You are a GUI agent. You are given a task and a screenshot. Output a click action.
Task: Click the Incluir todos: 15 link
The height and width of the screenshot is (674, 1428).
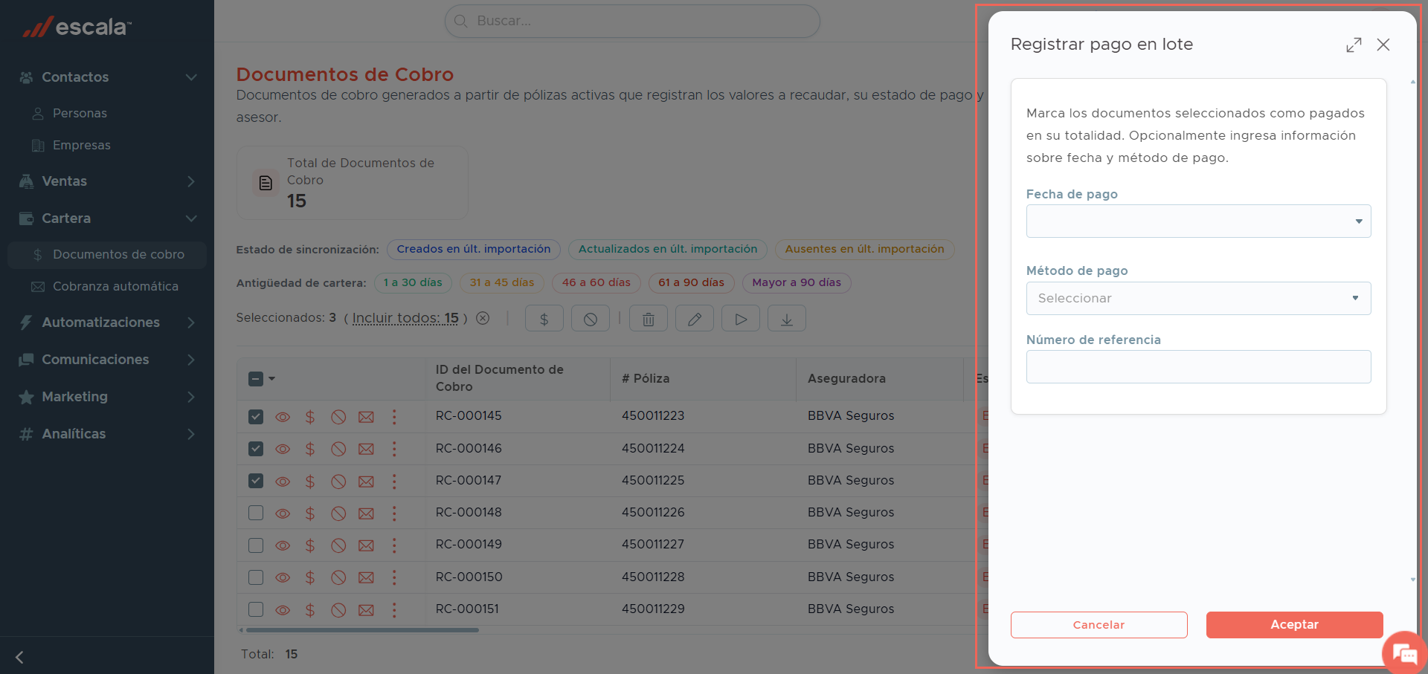coord(405,318)
